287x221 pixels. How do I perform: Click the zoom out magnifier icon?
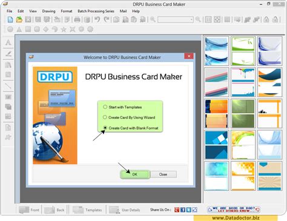(198, 19)
